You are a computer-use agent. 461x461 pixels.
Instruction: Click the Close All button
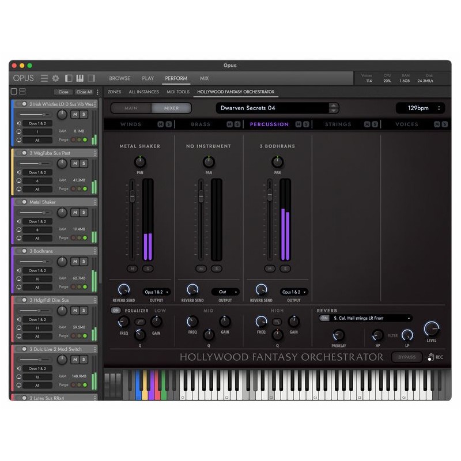click(x=84, y=92)
